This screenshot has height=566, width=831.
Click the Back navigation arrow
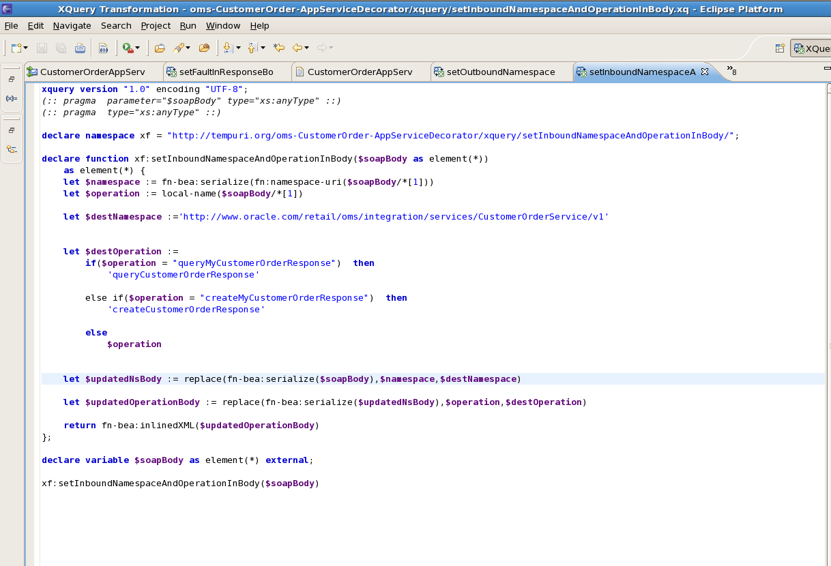[x=297, y=48]
